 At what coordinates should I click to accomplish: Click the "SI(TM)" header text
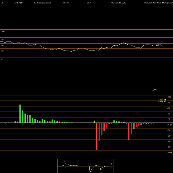66,3
